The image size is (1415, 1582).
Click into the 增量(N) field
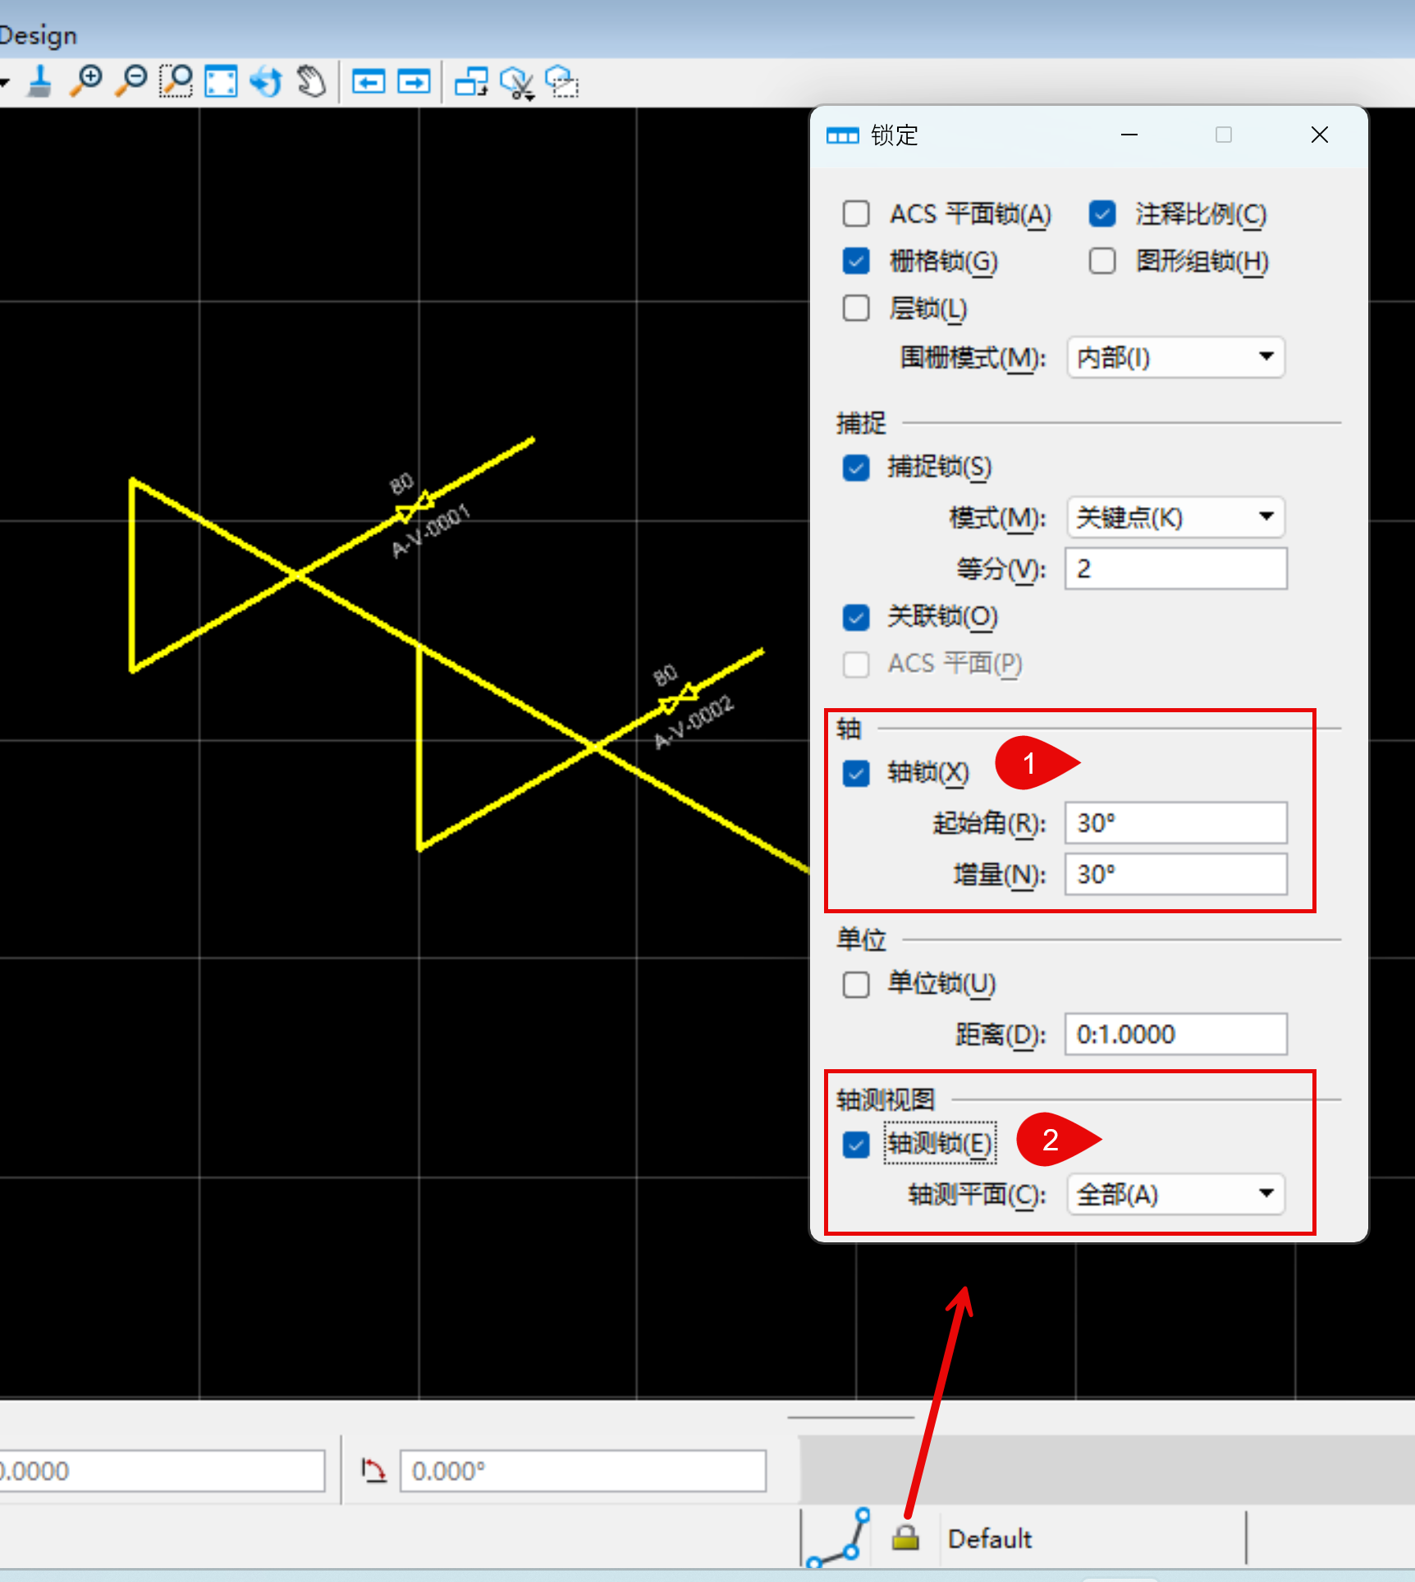coord(1175,874)
